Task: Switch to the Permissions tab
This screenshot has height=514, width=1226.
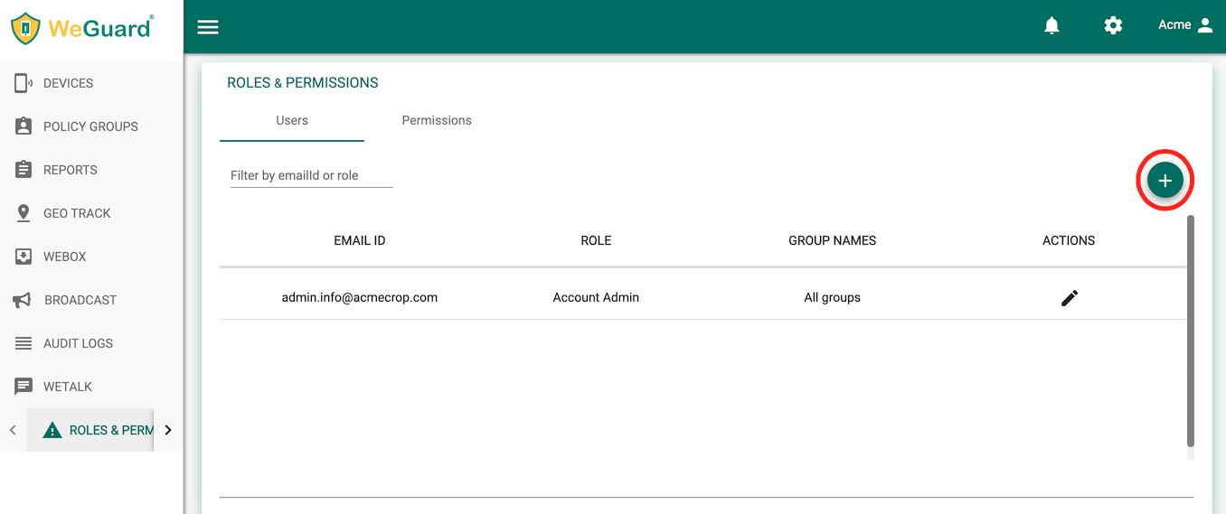Action: coord(437,121)
